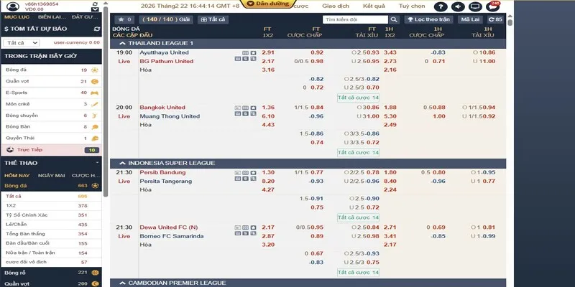
Task: Open the Tất cả dropdown in summary panel
Action: coord(20,42)
